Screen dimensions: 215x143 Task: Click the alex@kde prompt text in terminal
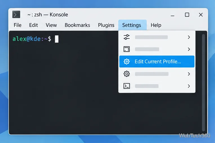32,39
